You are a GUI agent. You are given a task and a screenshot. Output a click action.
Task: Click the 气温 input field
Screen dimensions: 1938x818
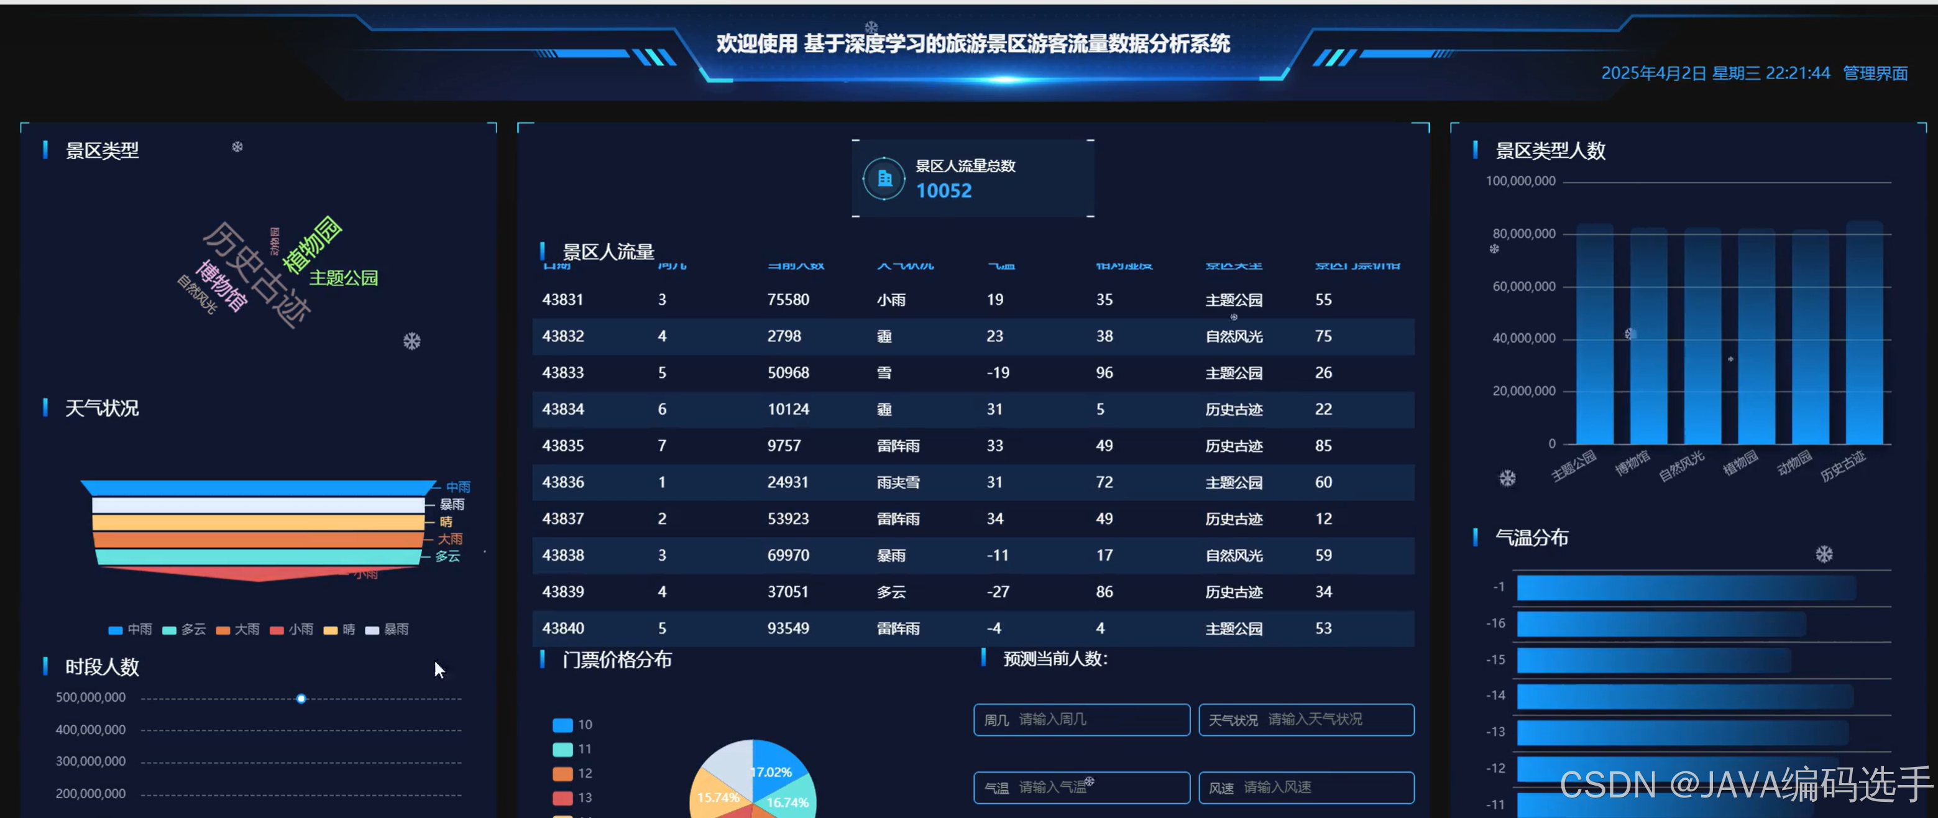point(1082,787)
